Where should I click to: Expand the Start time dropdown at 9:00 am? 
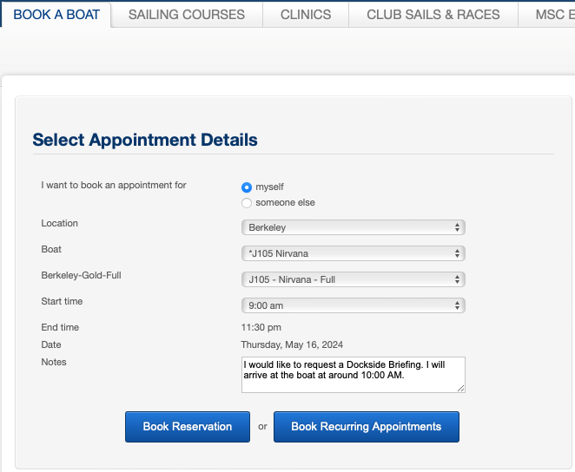353,305
